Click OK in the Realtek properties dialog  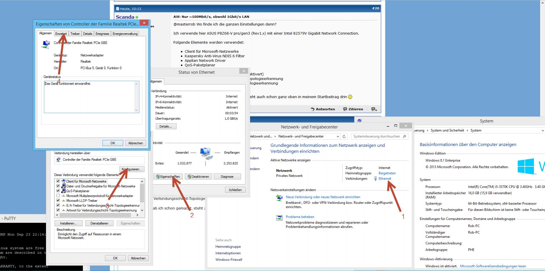tap(113, 143)
